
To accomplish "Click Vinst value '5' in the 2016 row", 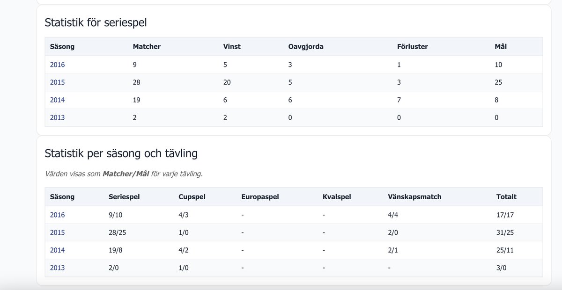I will click(x=225, y=65).
